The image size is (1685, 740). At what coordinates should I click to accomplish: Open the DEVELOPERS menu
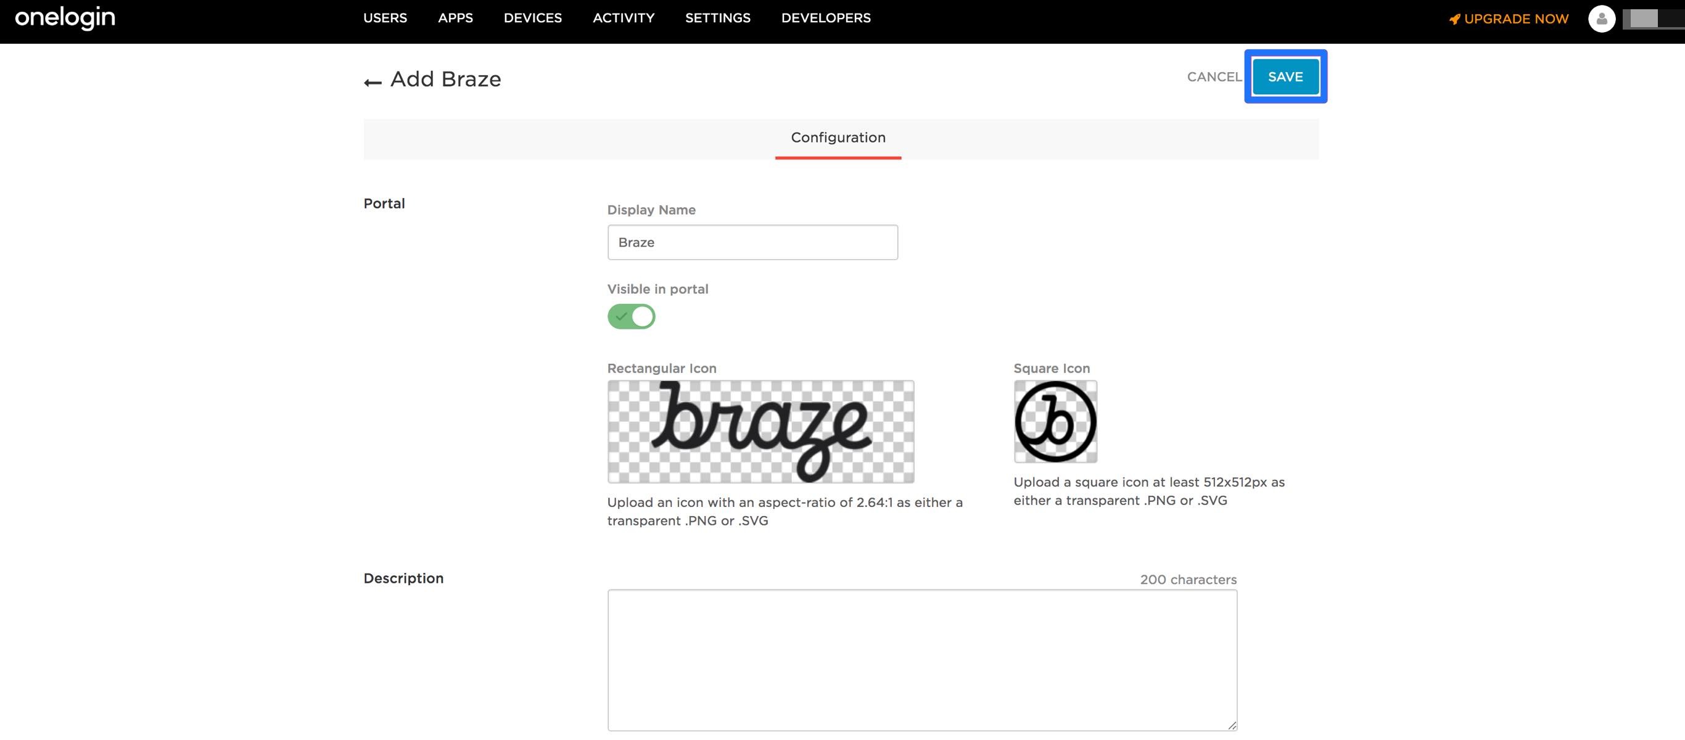[x=825, y=18]
